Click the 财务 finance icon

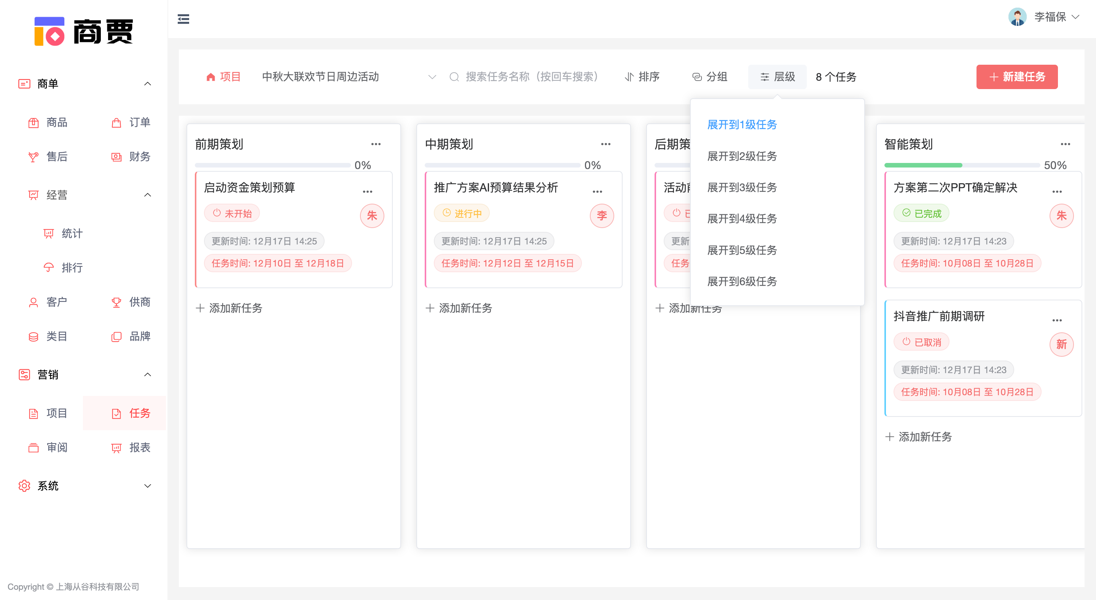point(116,157)
